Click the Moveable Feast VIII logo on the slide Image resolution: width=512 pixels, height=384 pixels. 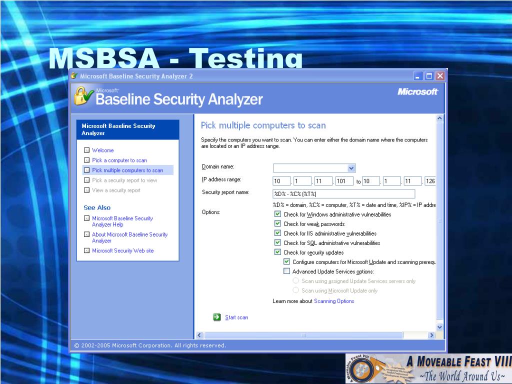click(428, 368)
